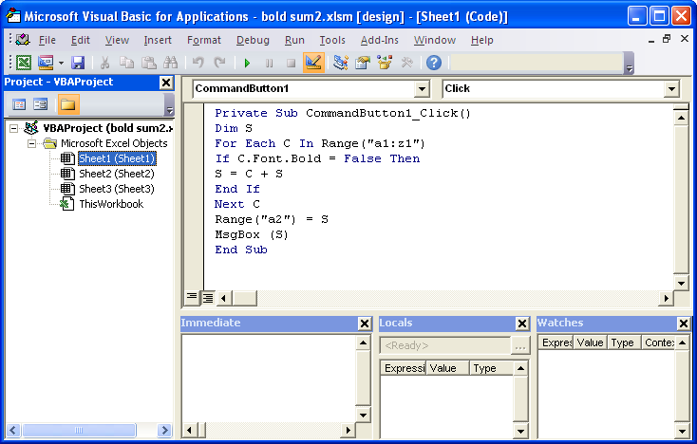Click code window scroll up arrow

pyautogui.click(x=681, y=118)
